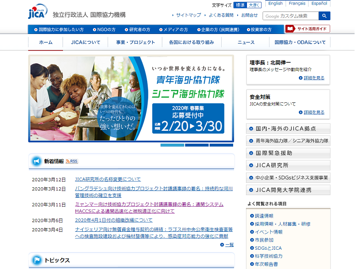
Task: Open 年次報告書 link
Action: 266,264
